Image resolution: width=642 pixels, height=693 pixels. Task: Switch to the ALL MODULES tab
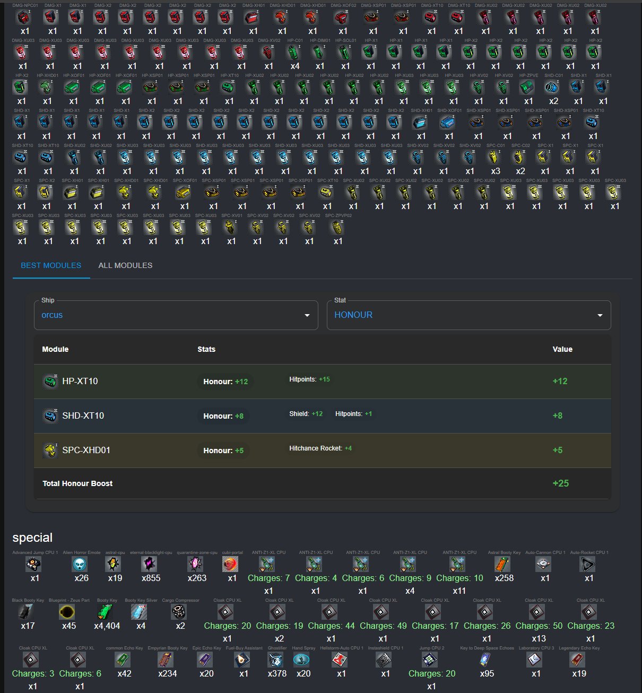tap(125, 265)
